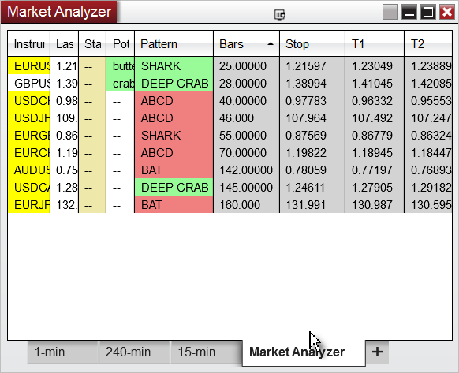Click the T2 column header

coord(428,44)
